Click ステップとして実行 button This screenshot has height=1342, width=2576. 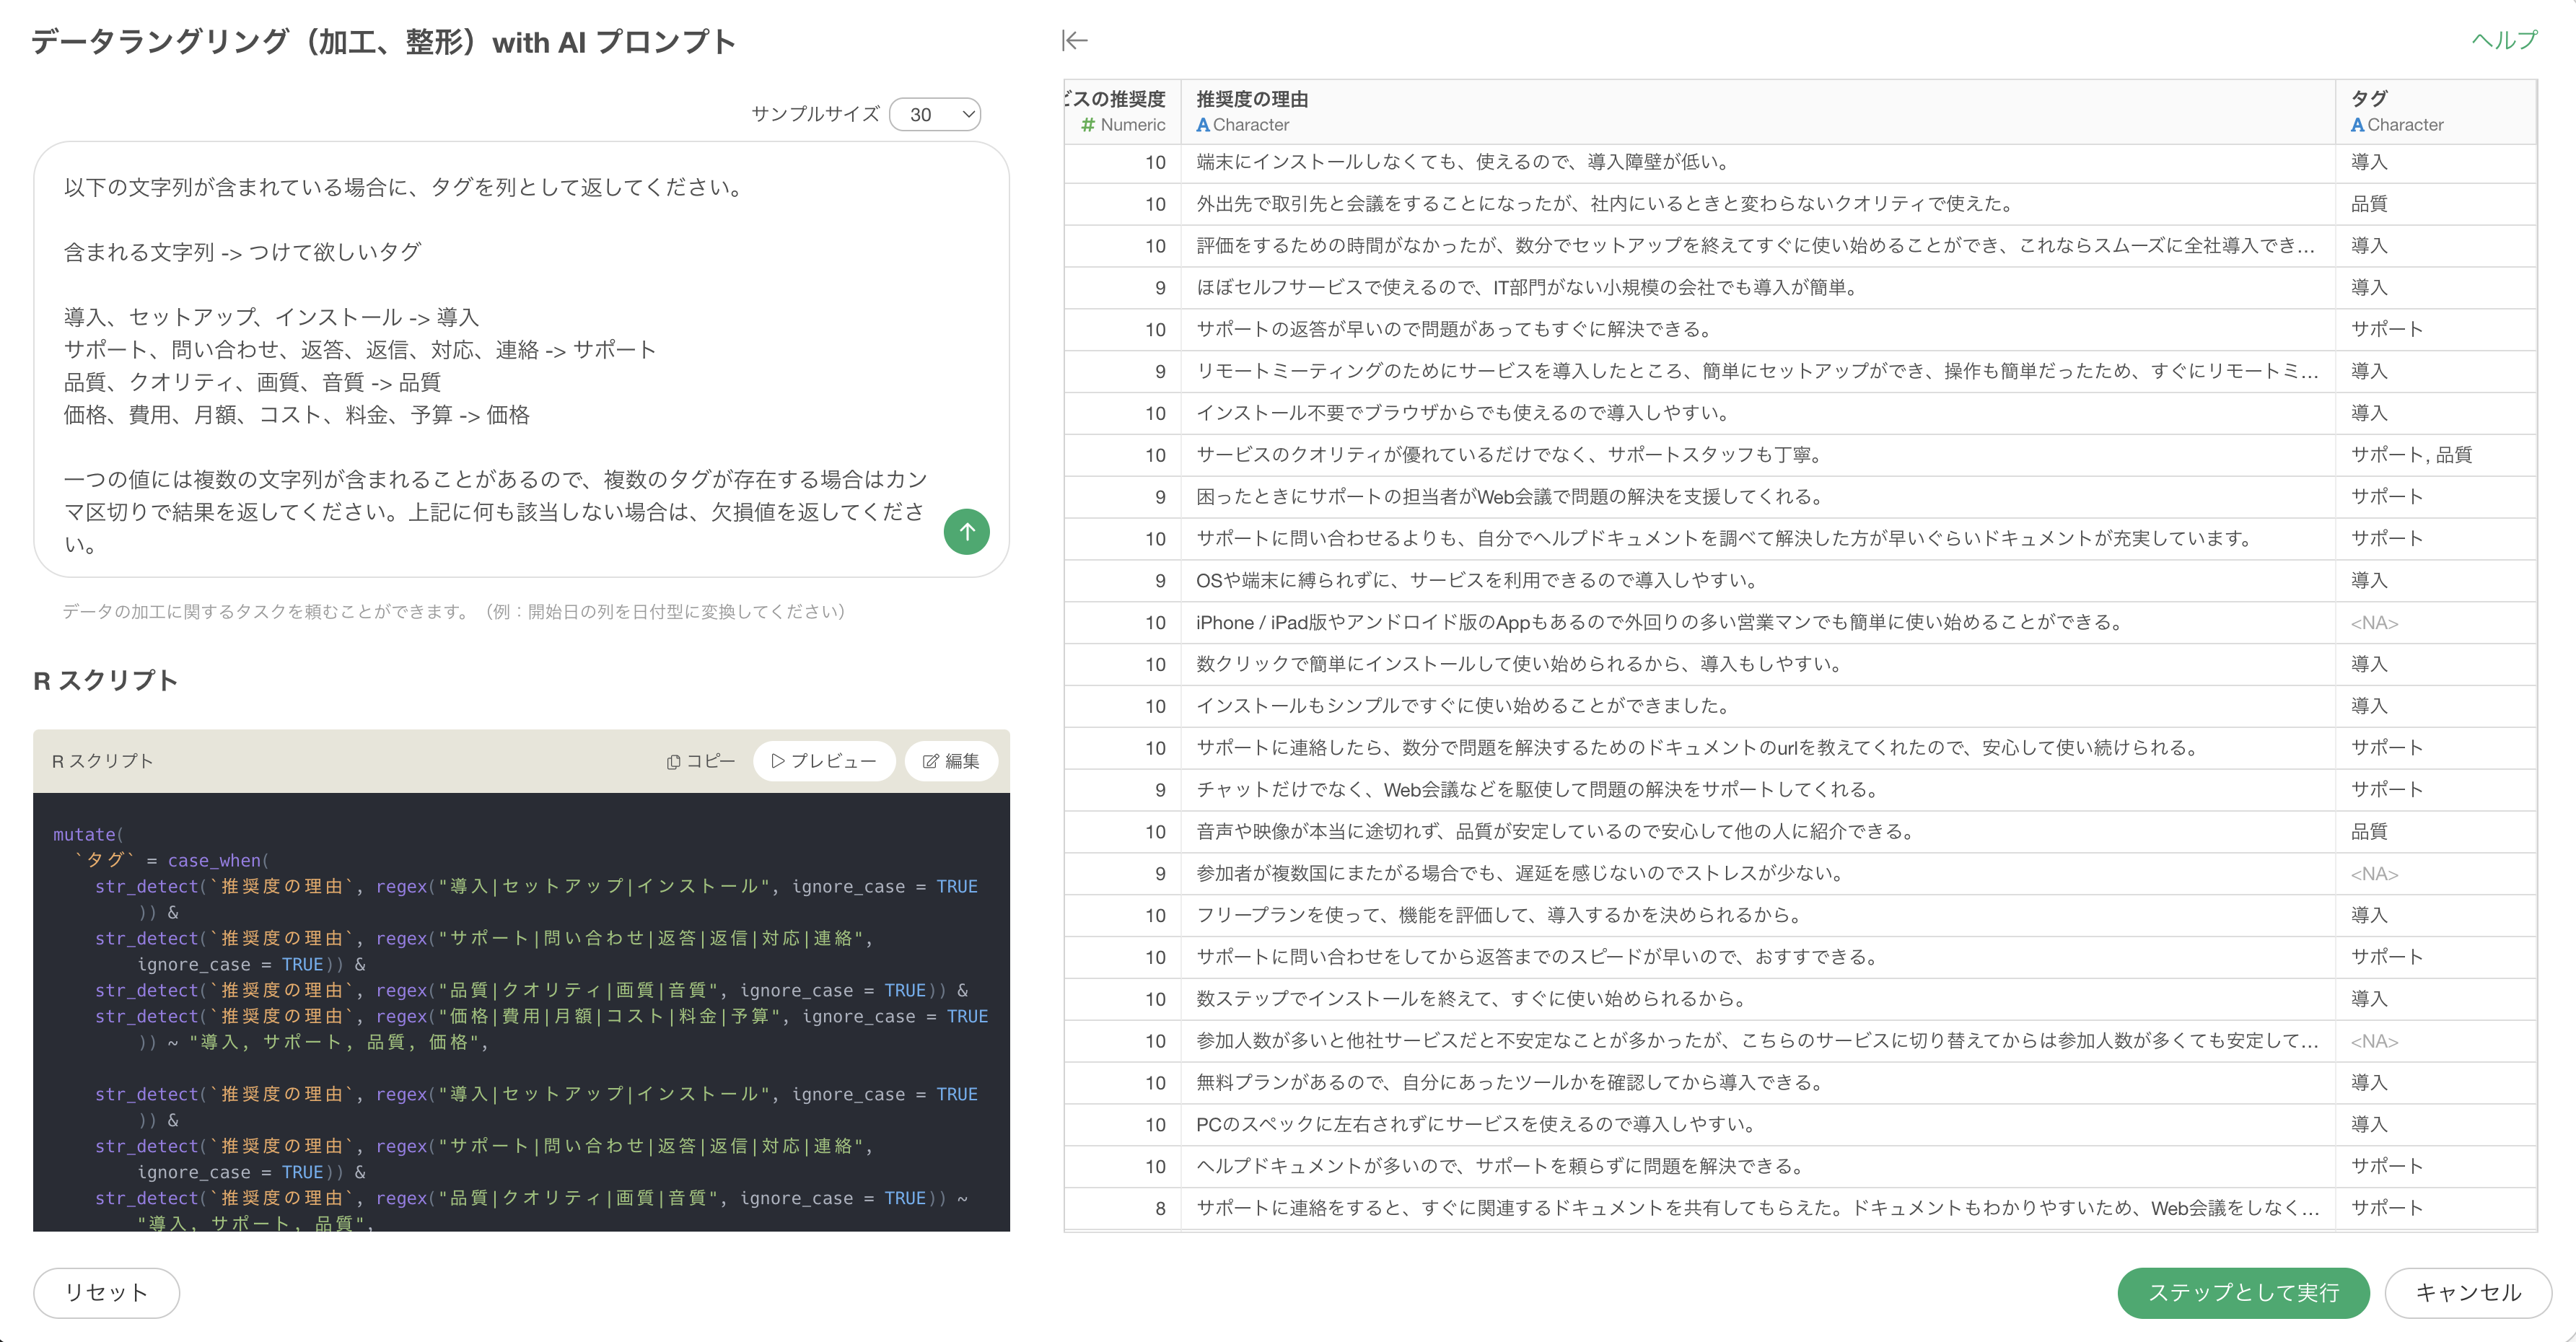(2243, 1292)
